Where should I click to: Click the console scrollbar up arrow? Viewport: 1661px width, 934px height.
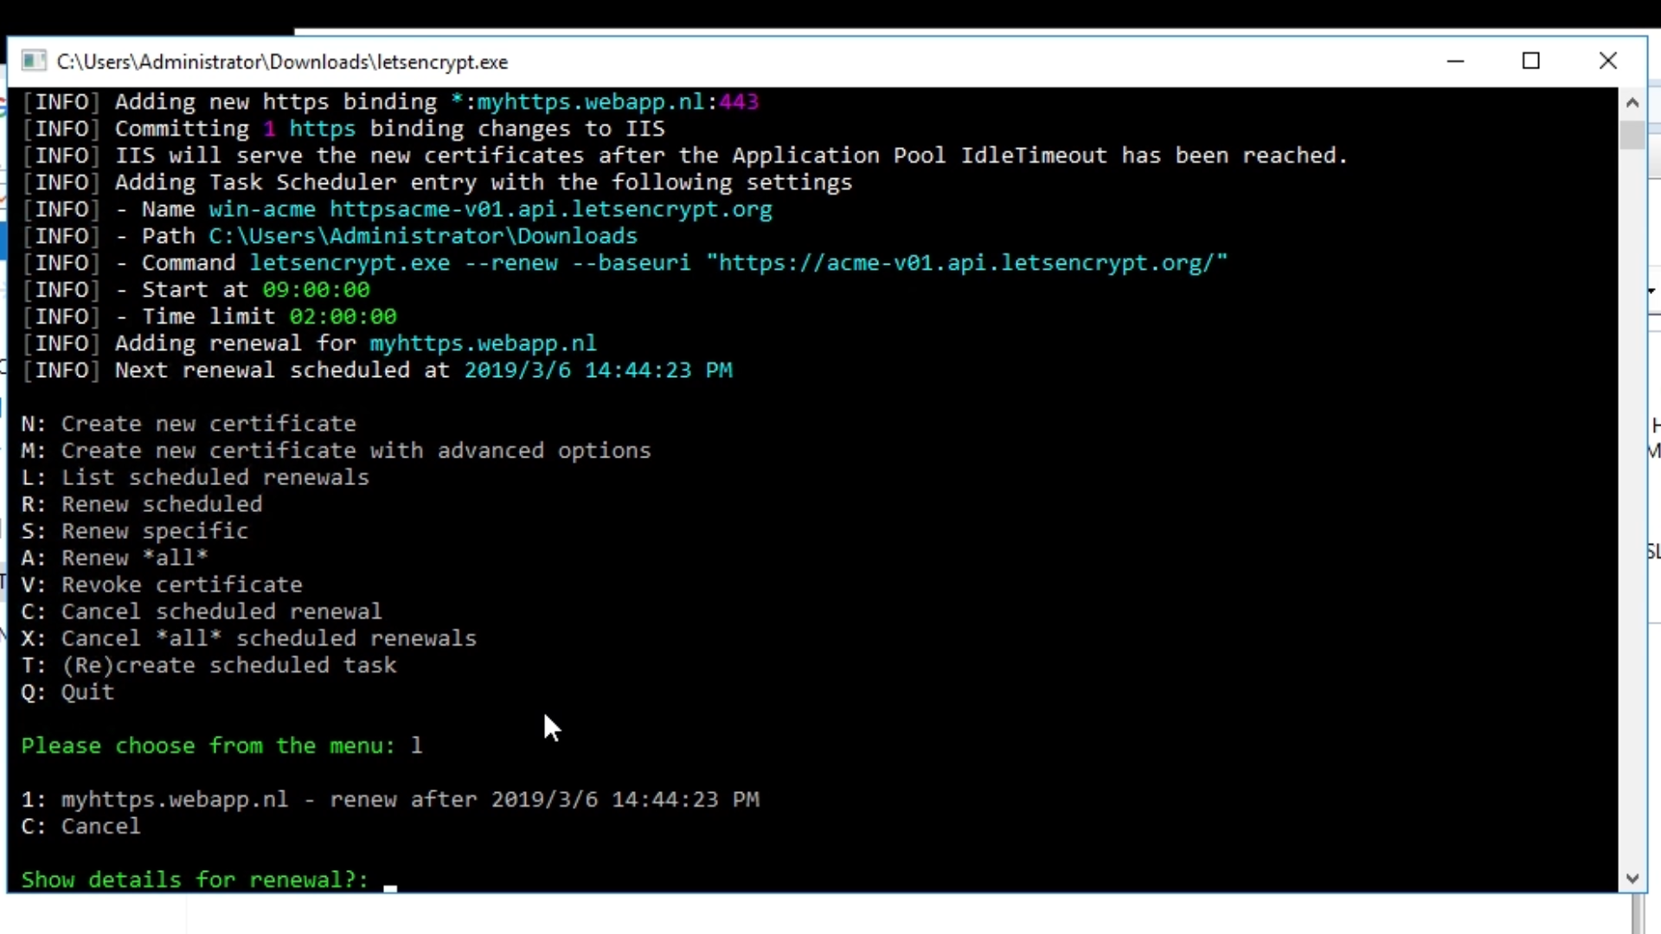[x=1632, y=103]
